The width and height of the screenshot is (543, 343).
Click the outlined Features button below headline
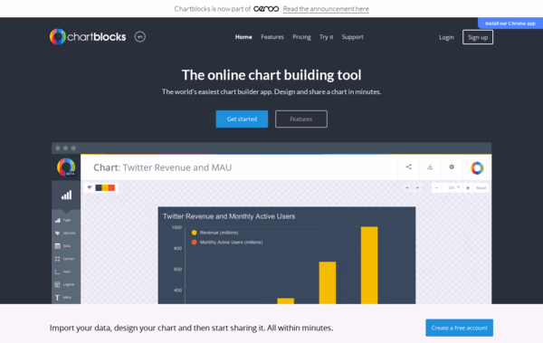click(301, 119)
